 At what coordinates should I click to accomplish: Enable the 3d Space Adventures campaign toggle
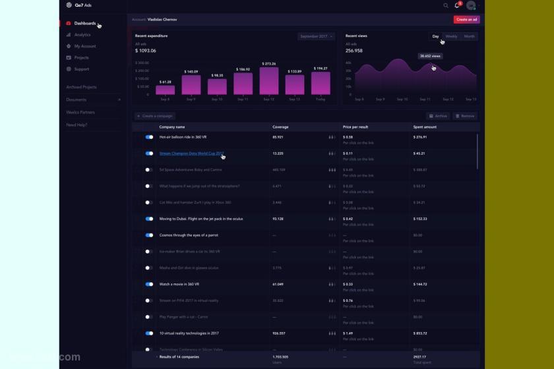pyautogui.click(x=149, y=170)
